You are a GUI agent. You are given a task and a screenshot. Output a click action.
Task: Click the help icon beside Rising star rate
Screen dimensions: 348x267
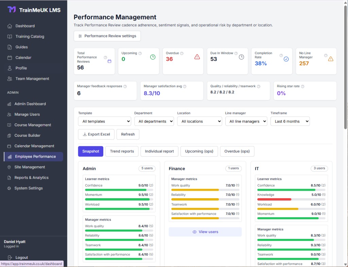coord(302,87)
